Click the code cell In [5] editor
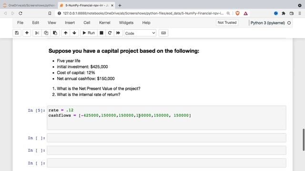Viewport: 305px width, 171px height. (x=166, y=118)
